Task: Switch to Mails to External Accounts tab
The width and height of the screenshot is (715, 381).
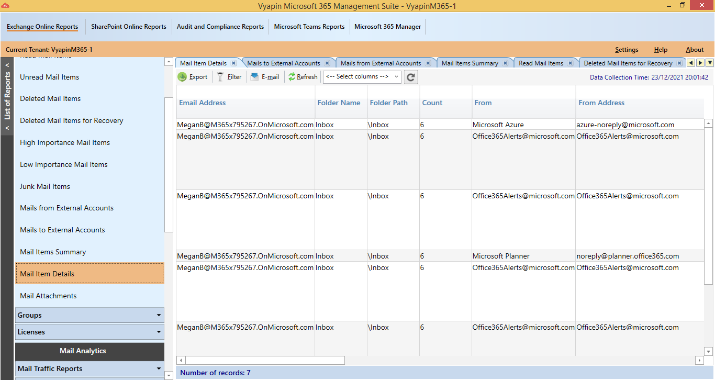Action: coord(284,63)
